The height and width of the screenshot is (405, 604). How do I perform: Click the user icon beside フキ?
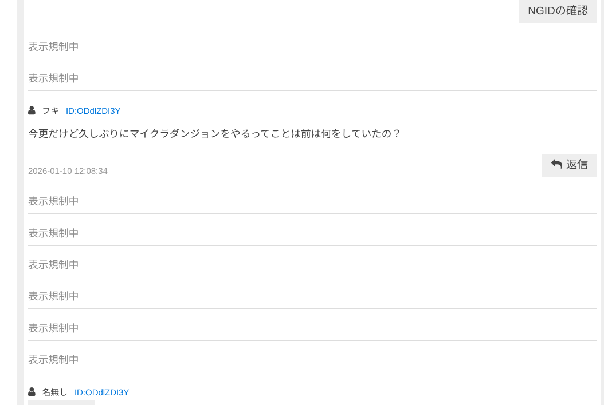coord(32,110)
